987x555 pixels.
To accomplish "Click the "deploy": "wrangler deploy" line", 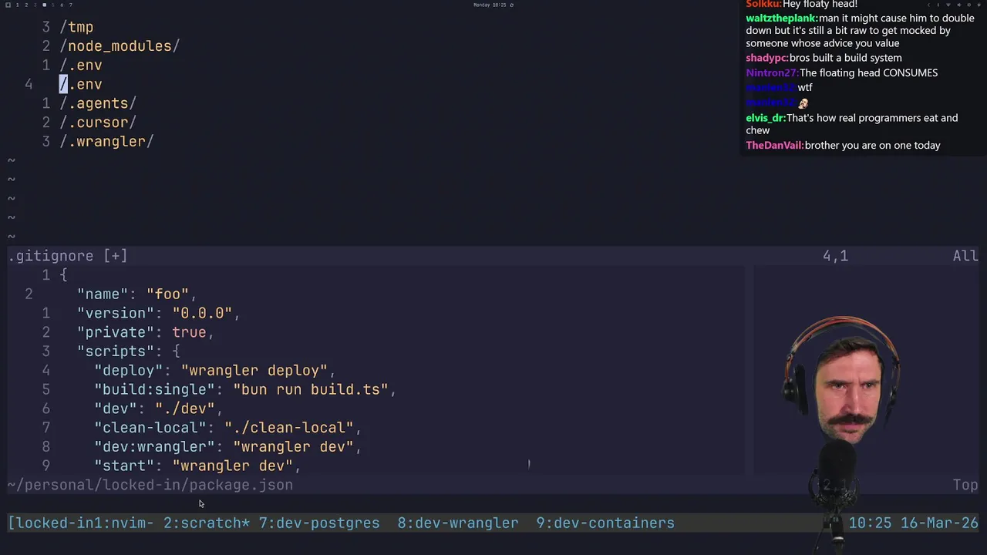I will (x=214, y=371).
